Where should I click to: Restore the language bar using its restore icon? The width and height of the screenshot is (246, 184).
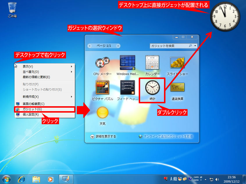[x=201, y=177]
